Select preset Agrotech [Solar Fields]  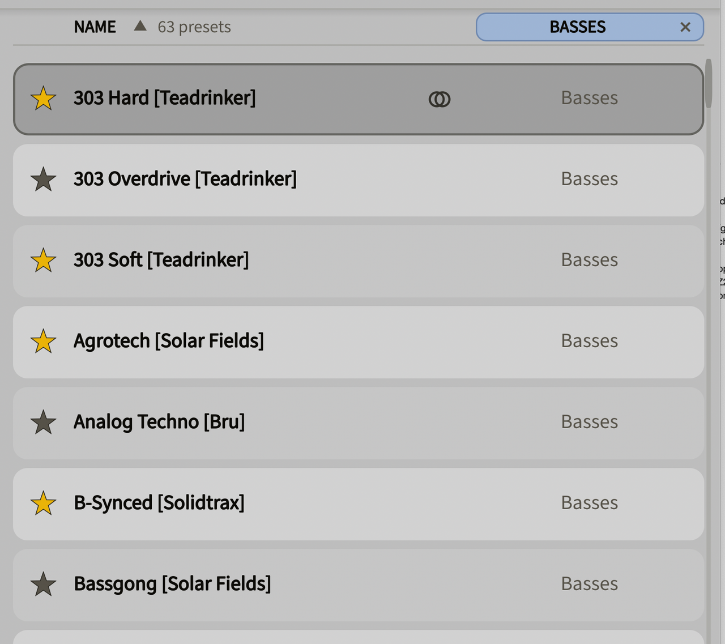coord(359,342)
